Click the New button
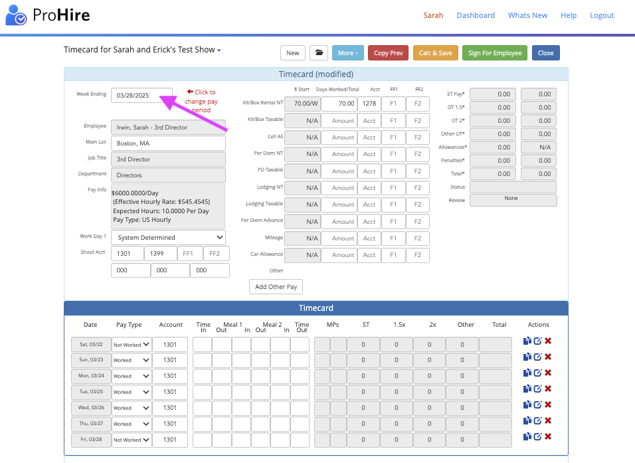Viewport: 635px width, 463px height. [293, 52]
